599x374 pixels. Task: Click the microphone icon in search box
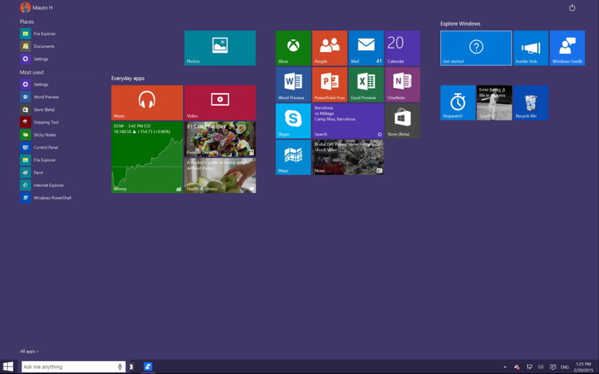[x=120, y=367]
